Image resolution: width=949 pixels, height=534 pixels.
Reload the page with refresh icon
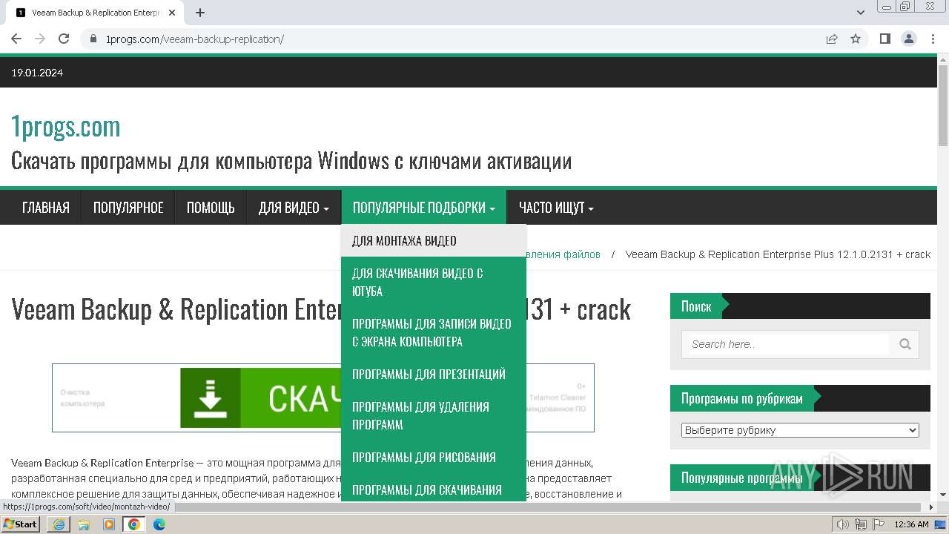click(64, 39)
